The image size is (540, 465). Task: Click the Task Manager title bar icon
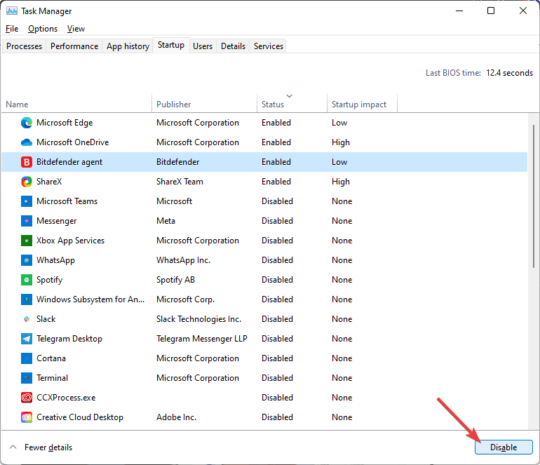[12, 11]
